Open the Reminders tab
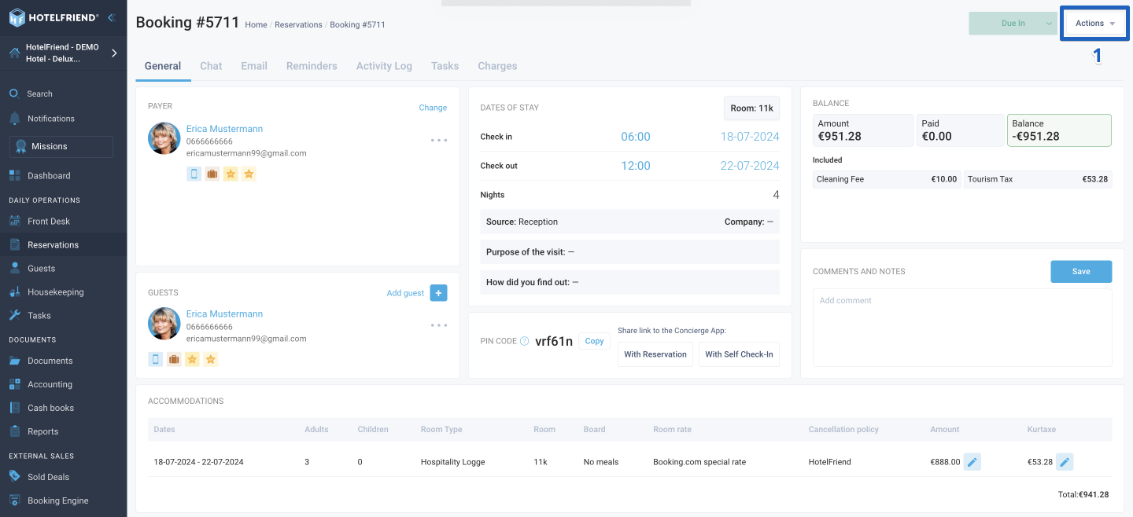 coord(312,66)
